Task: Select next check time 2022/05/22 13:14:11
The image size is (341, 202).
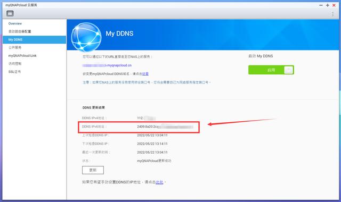Action: 152,144
